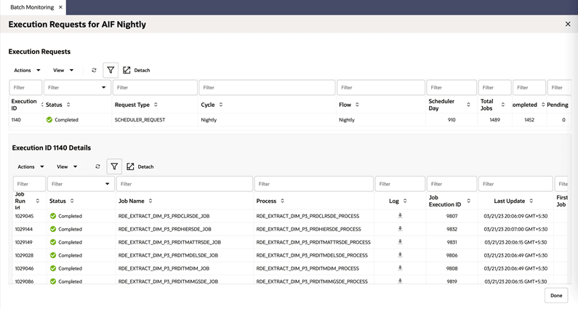
Task: Click RDE_EXTRACT_DIM_P3_PRDHIERSDE_JOB job name
Action: tap(165, 229)
